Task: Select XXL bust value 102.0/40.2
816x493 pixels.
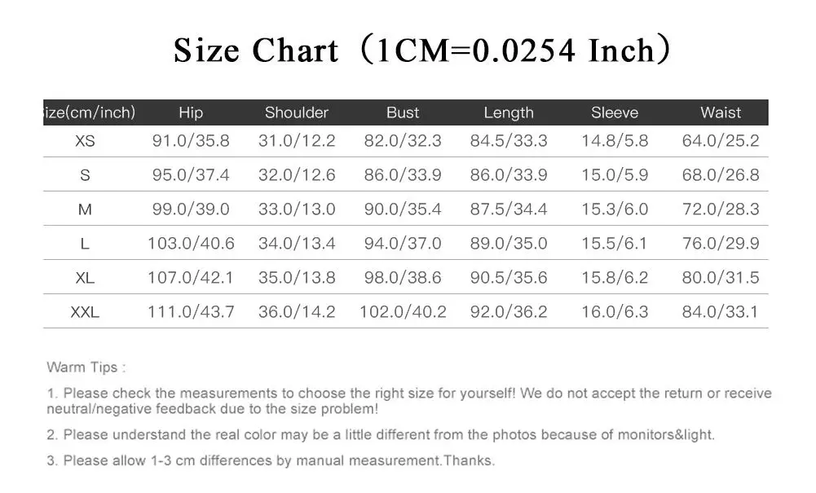Action: (403, 312)
